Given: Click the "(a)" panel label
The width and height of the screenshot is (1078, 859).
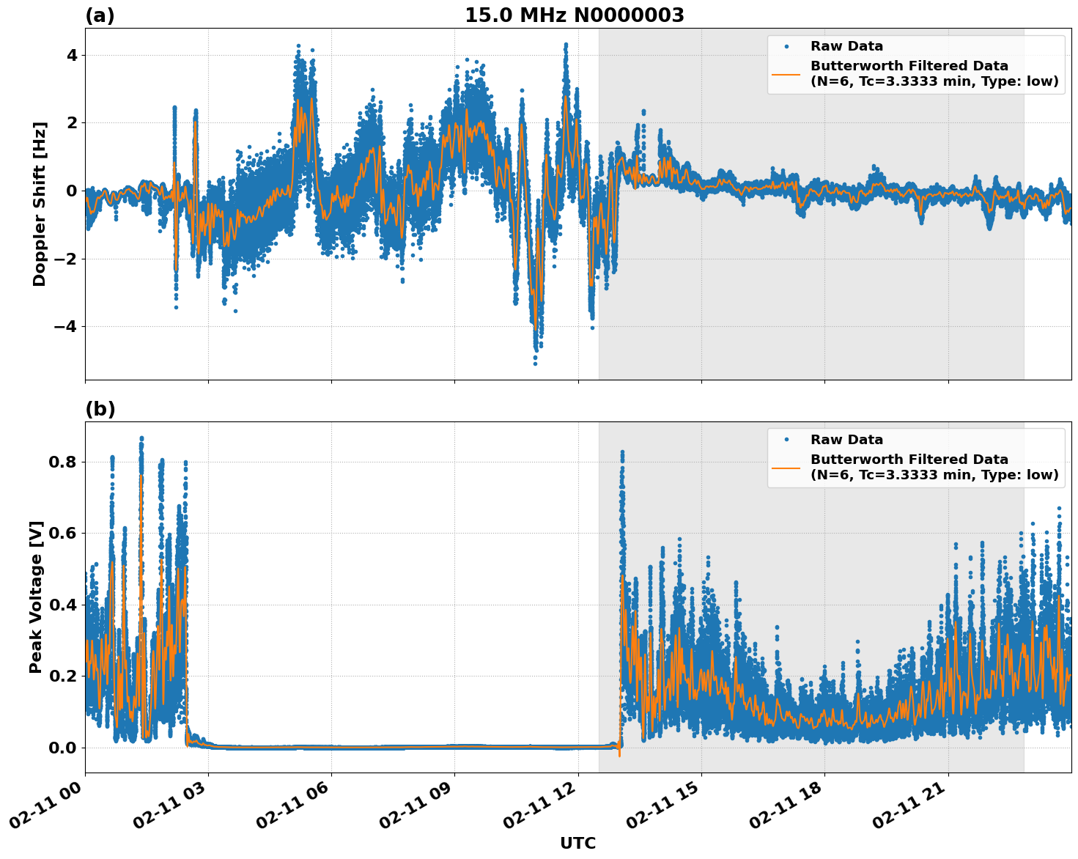Looking at the screenshot, I should pos(100,15).
